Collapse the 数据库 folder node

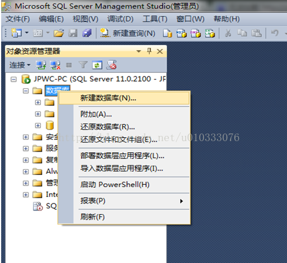pos(26,91)
